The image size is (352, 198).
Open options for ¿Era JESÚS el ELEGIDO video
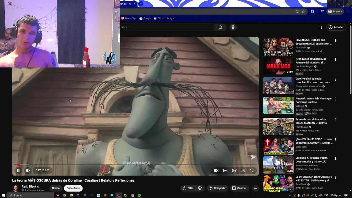coord(335,139)
